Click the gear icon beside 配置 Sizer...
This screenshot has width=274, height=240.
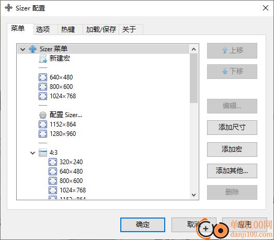pos(43,115)
